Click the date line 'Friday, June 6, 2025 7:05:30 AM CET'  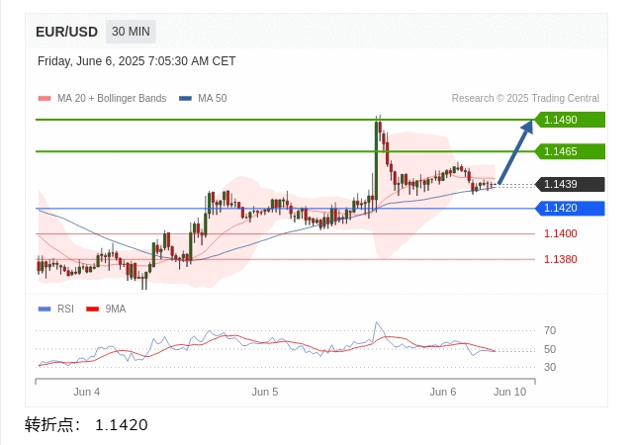(x=136, y=61)
